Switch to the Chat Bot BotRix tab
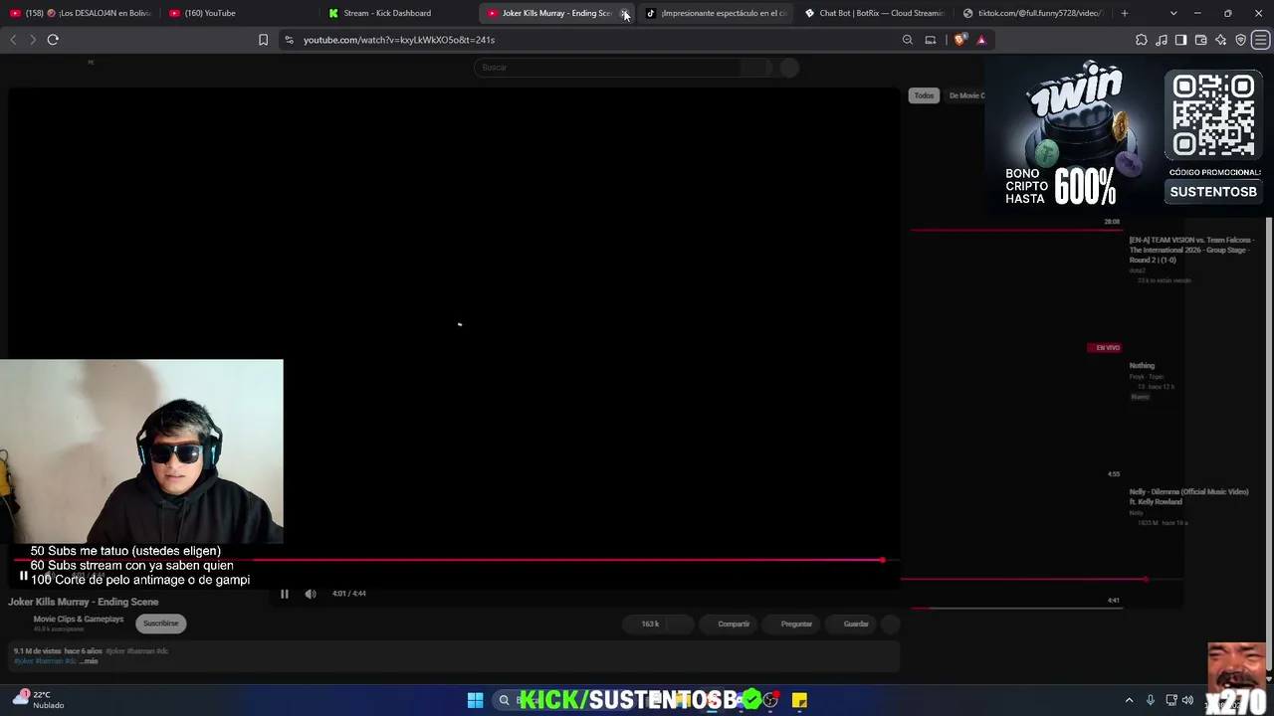This screenshot has height=716, width=1274. pos(877,13)
